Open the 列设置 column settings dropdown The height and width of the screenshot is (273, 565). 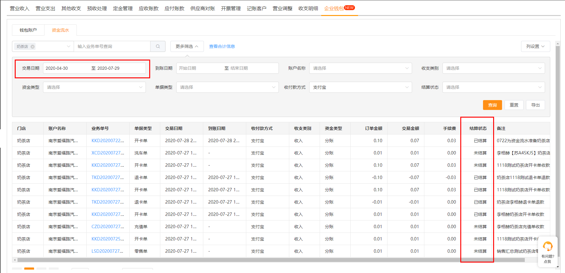coord(535,46)
